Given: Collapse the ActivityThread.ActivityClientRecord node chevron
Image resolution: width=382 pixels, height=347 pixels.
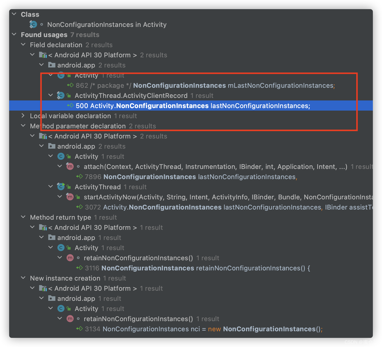Looking at the screenshot, I should (x=51, y=95).
